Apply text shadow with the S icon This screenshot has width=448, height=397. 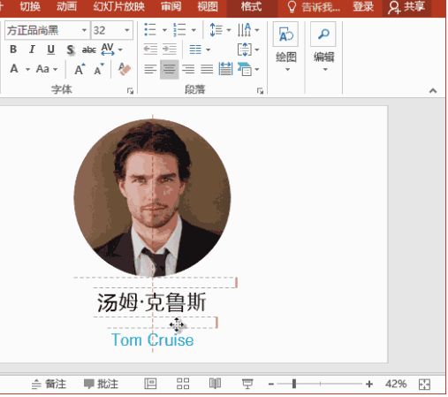71,50
